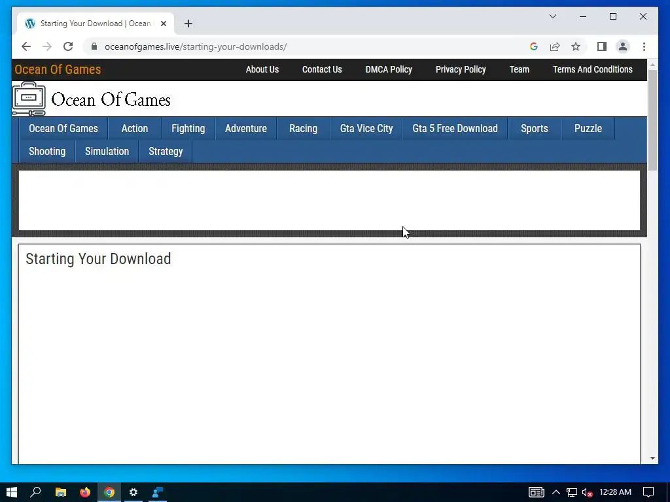This screenshot has height=502, width=670.
Task: Click the scrollbar down arrow
Action: click(x=652, y=458)
